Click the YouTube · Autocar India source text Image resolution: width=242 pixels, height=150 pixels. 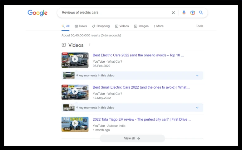pos(109,126)
